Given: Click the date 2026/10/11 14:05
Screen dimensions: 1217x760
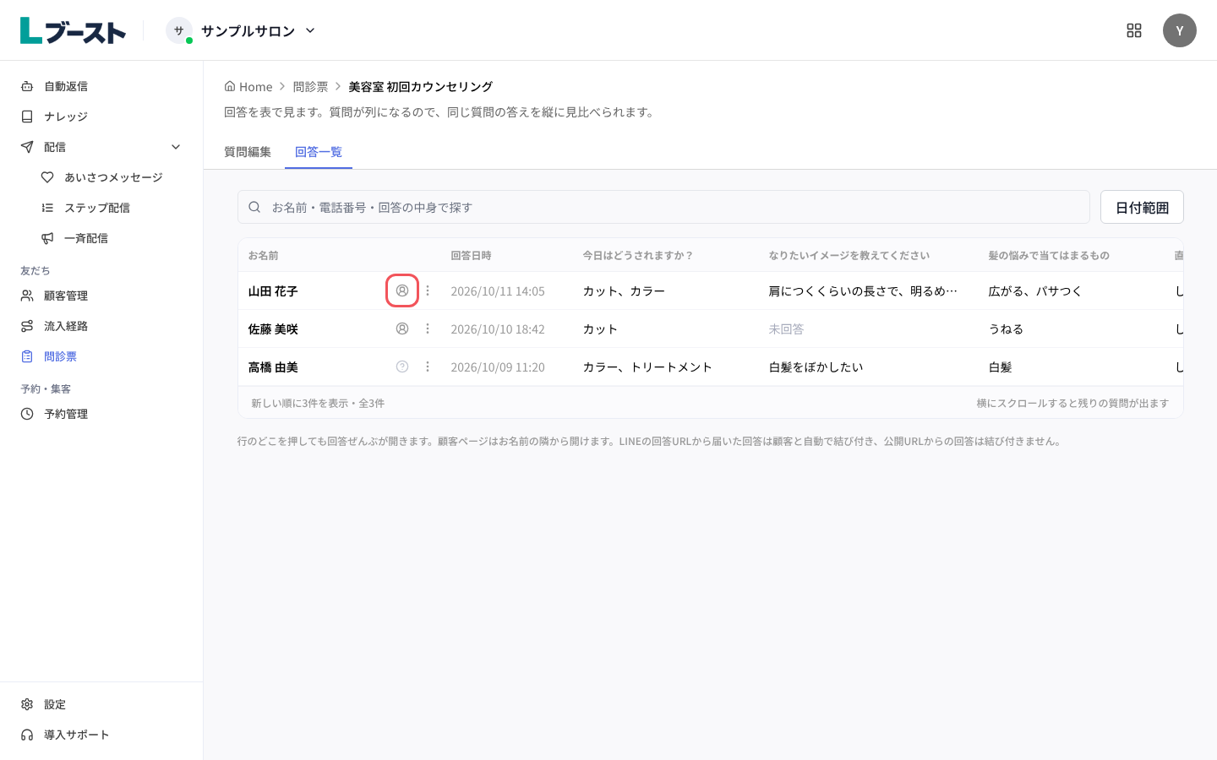Looking at the screenshot, I should pos(498,291).
